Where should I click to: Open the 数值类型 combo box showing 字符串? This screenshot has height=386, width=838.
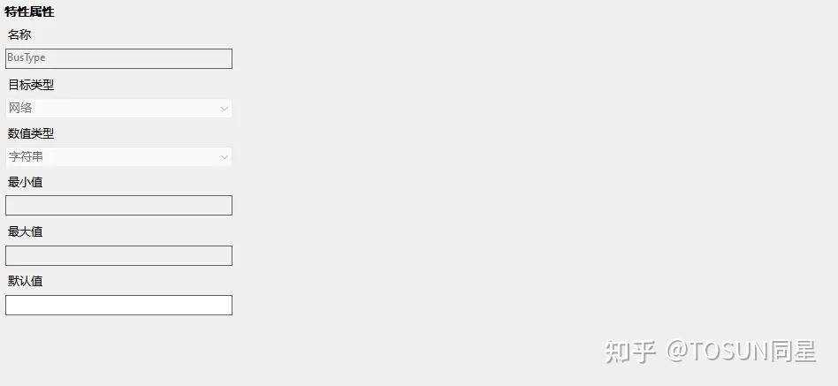point(118,157)
